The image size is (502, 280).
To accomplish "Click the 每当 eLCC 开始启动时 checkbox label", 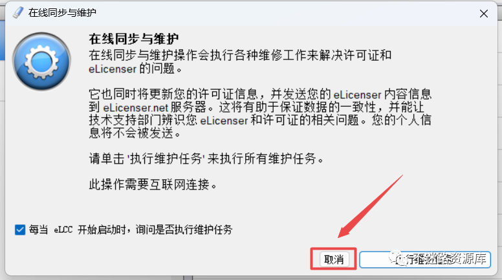I will click(x=131, y=230).
